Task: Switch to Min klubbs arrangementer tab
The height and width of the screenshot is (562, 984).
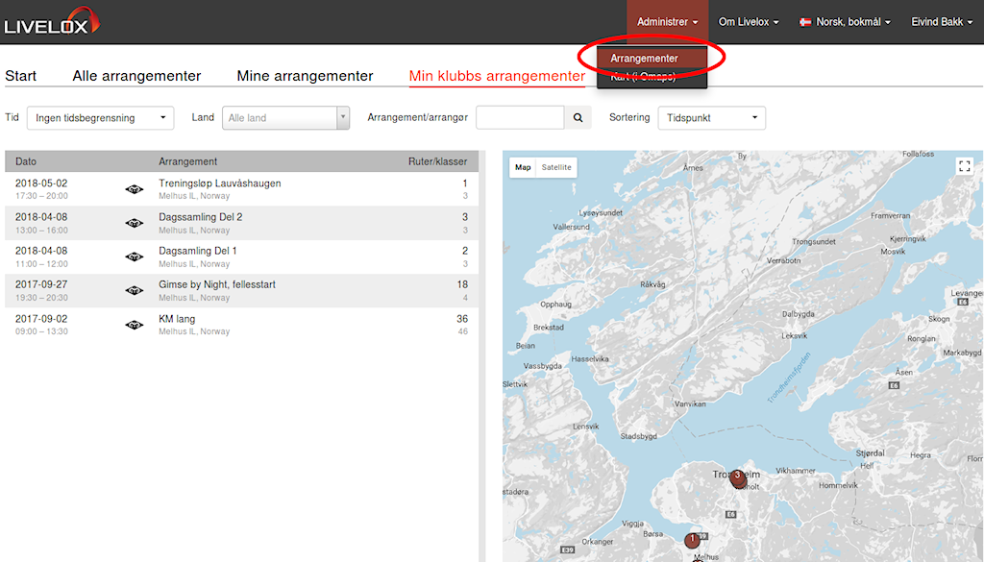Action: click(497, 76)
